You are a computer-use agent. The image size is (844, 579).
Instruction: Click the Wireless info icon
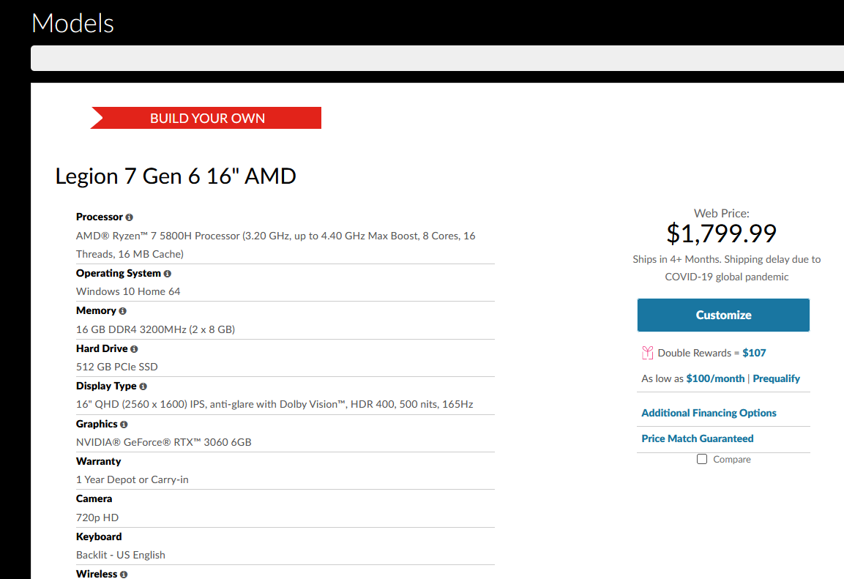124,575
